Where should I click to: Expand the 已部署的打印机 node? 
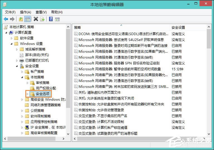[17, 61]
